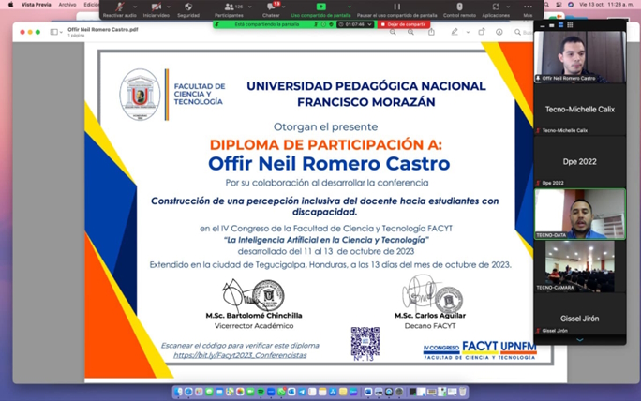Open Control remoto option
The height and width of the screenshot is (401, 641).
click(459, 8)
